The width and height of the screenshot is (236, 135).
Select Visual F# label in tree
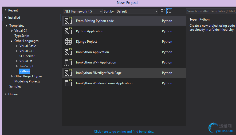coord(26,61)
